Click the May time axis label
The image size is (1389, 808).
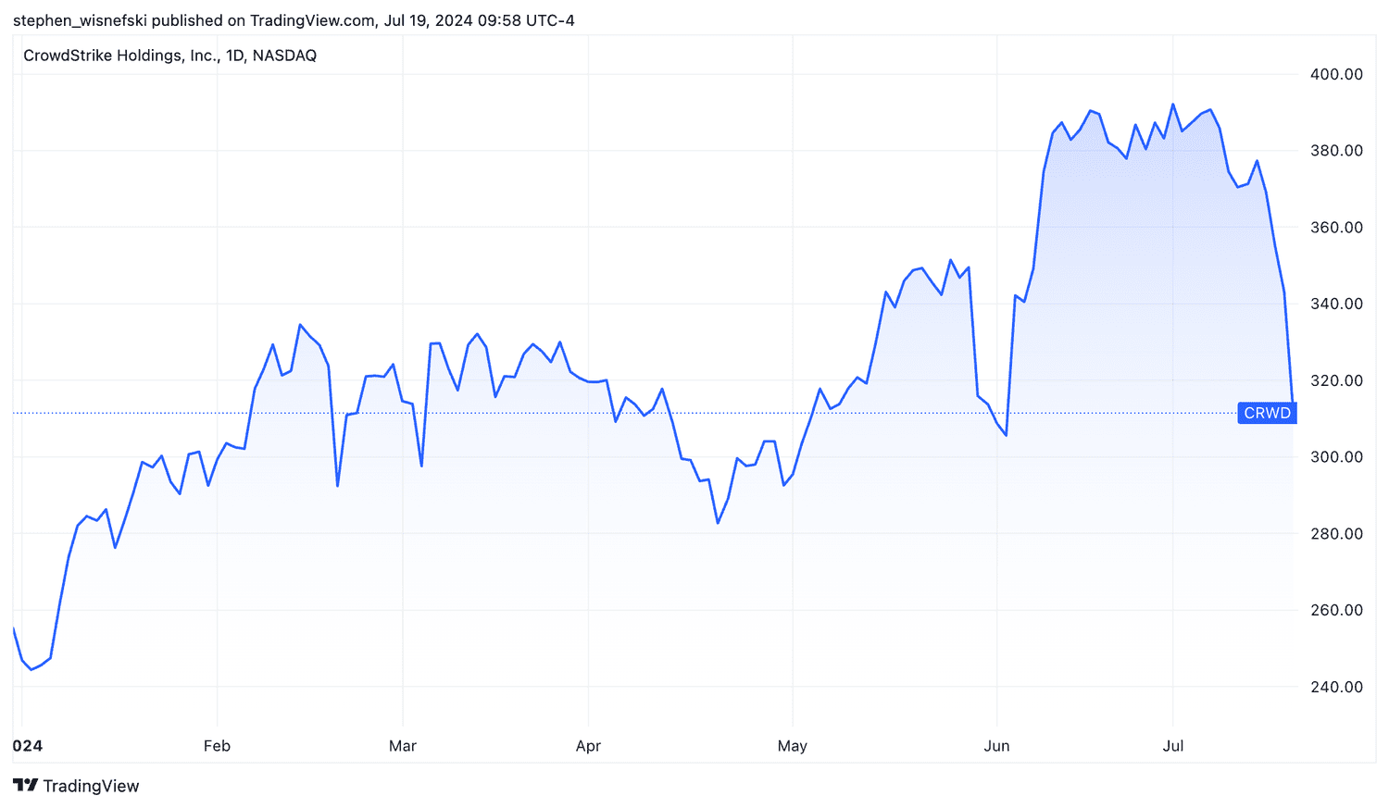click(793, 746)
